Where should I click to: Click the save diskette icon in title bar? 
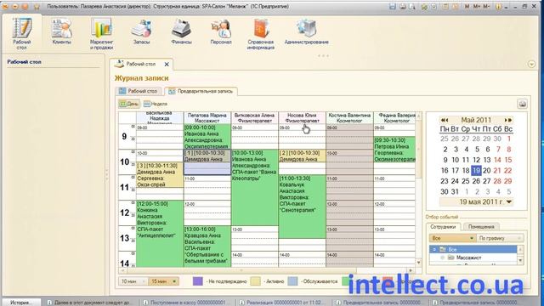point(393,6)
